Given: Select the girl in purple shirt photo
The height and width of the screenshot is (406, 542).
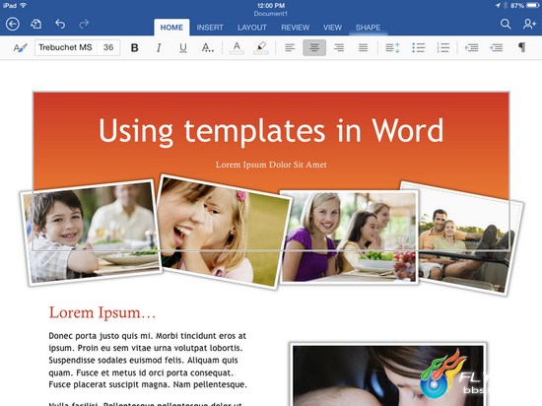Looking at the screenshot, I should click(x=349, y=237).
